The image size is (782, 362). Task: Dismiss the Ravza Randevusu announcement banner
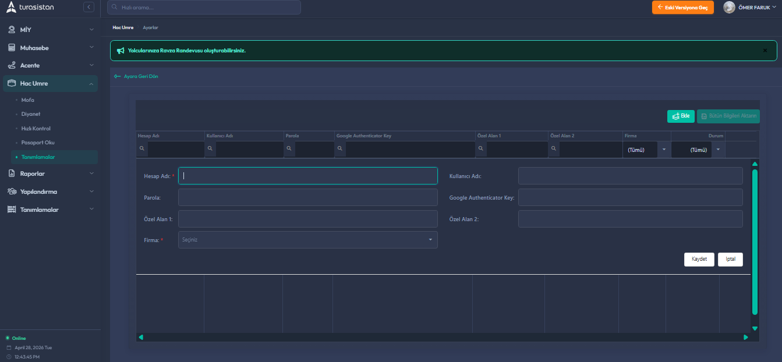click(765, 51)
